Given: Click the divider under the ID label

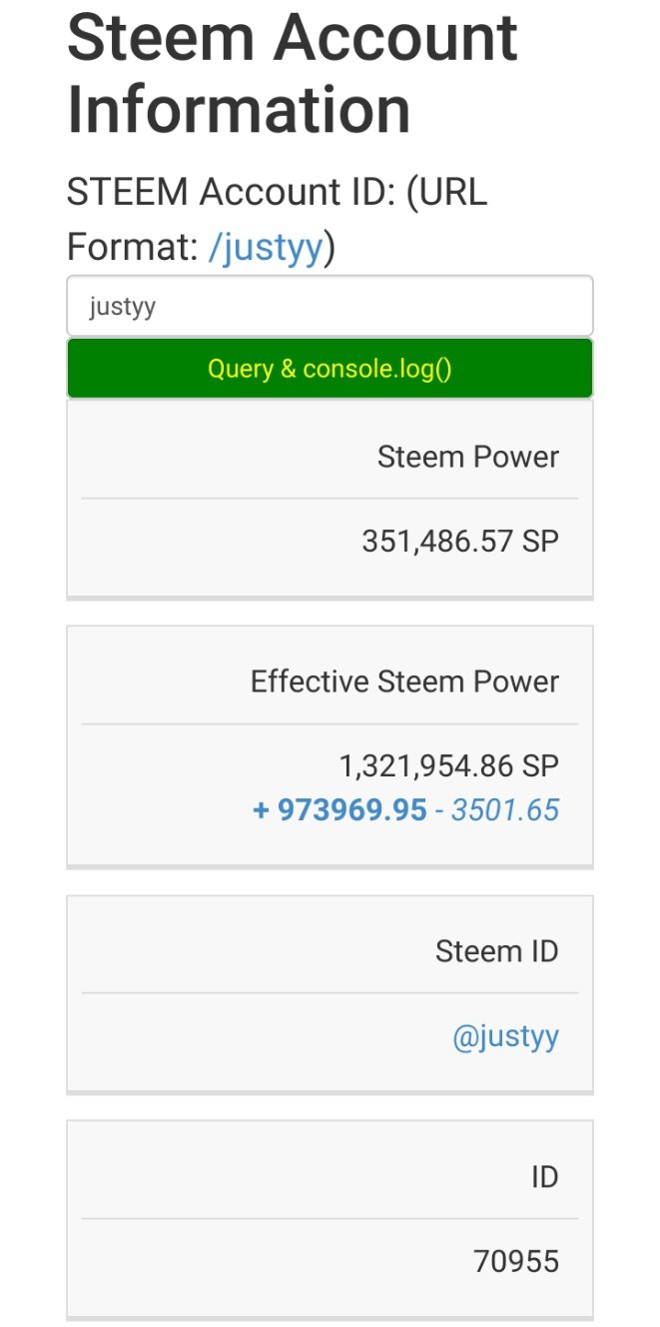Looking at the screenshot, I should pos(330,1218).
